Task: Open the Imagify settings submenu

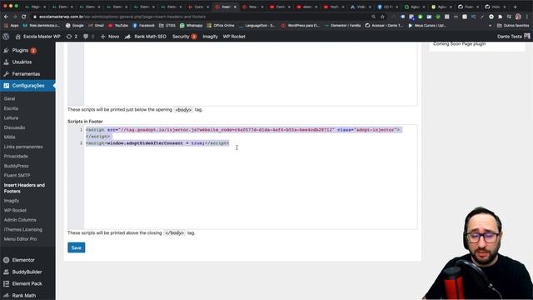Action: coord(11,201)
